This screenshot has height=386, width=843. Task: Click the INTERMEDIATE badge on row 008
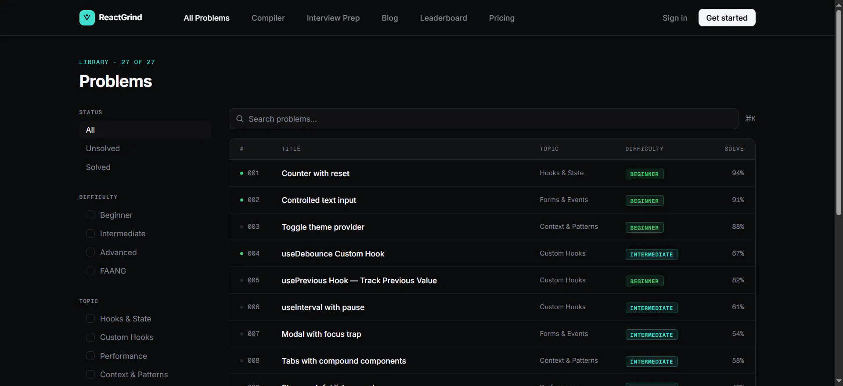click(x=651, y=361)
